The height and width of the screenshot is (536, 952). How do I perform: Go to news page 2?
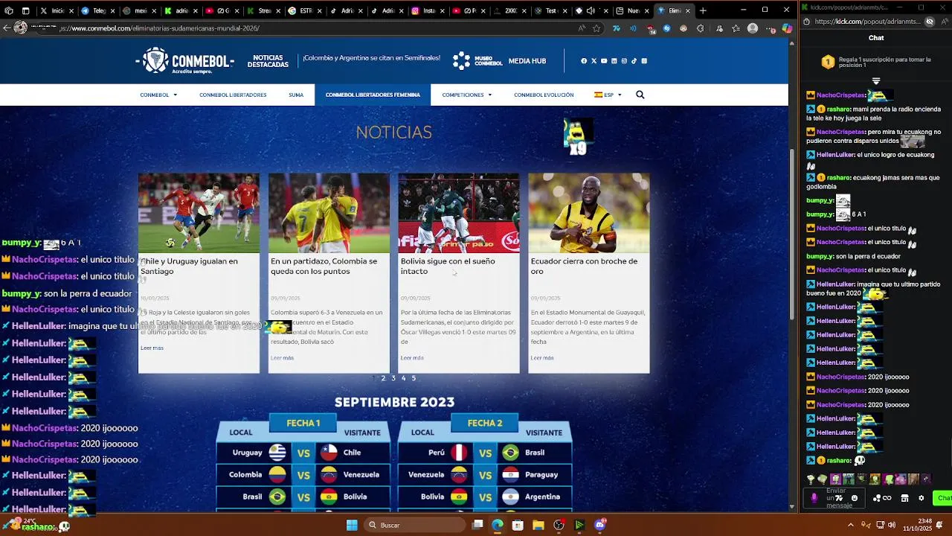(x=383, y=378)
